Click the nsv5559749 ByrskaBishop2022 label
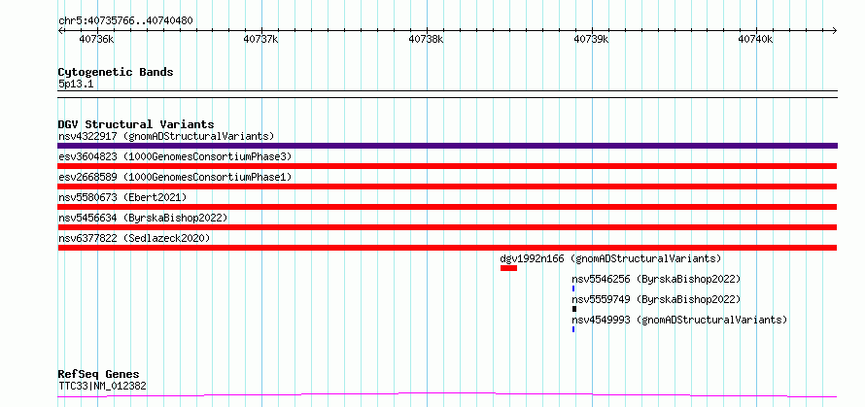Image resolution: width=865 pixels, height=407 pixels. point(656,299)
